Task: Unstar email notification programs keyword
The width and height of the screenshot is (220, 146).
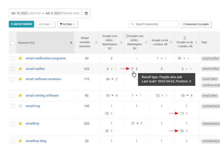Action: pyautogui.click(x=20, y=58)
